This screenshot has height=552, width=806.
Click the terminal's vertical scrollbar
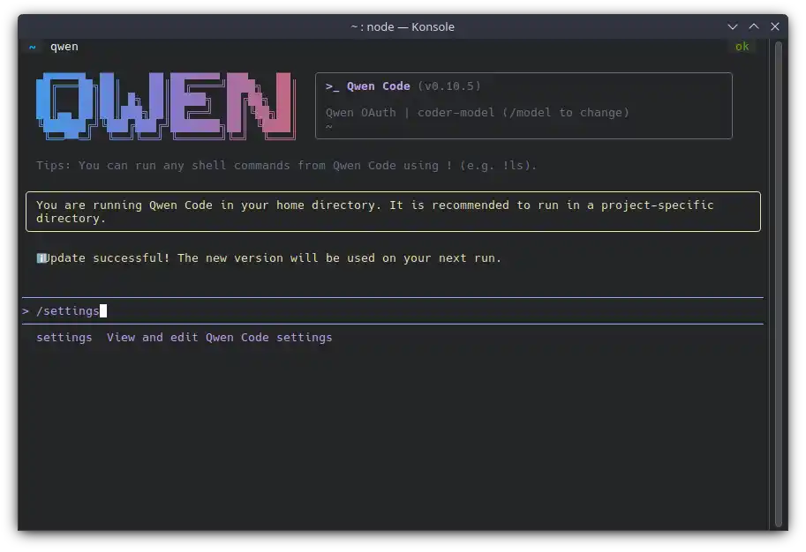pos(778,282)
